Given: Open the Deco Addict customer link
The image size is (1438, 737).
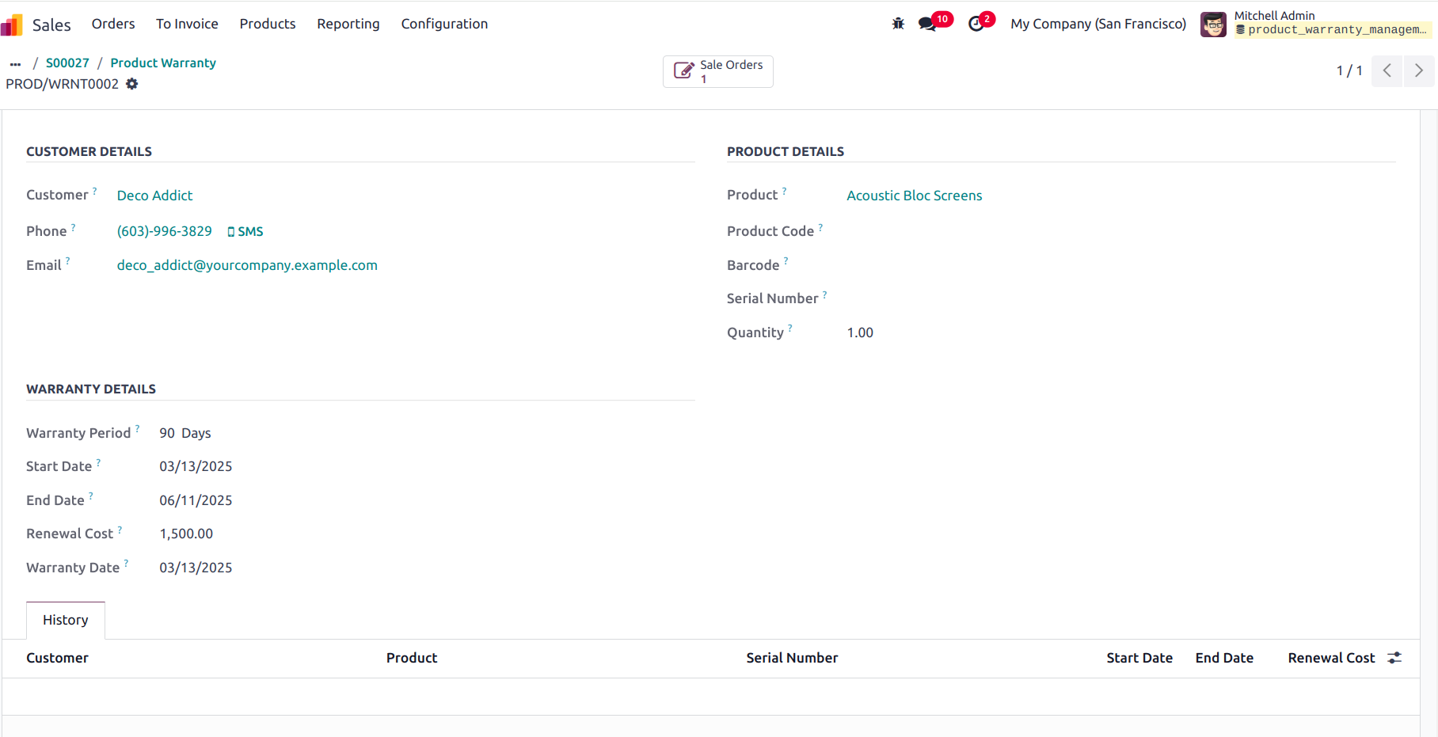Looking at the screenshot, I should pyautogui.click(x=154, y=196).
